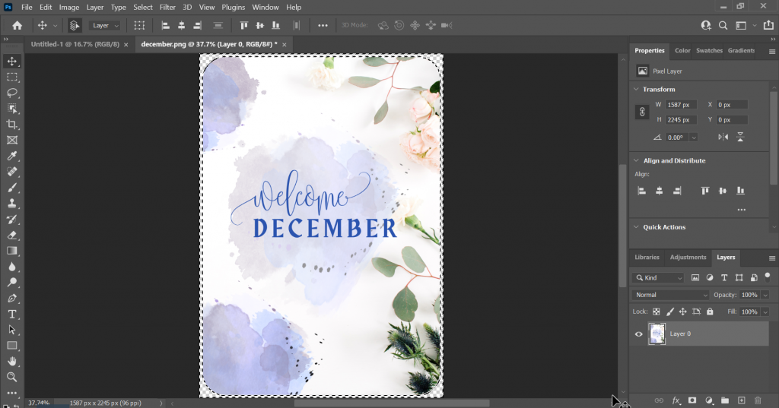Select the Dodge tool
The width and height of the screenshot is (779, 408).
coord(12,283)
